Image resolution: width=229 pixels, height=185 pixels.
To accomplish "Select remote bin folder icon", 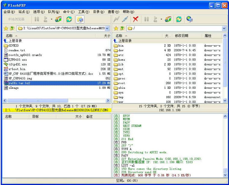I will coord(116,46).
